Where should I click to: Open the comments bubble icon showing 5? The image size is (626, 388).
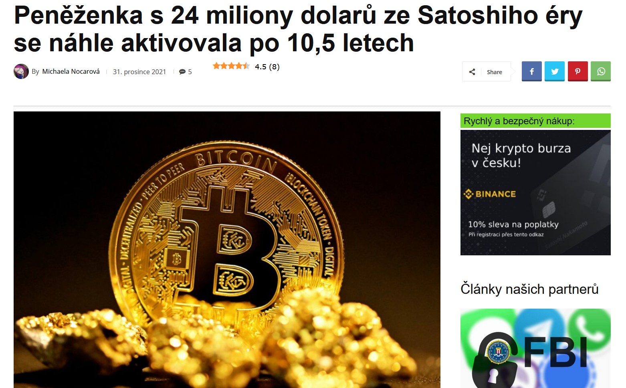182,72
